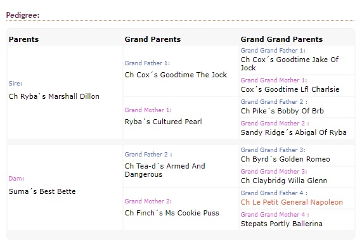Viewport: 362px width, 249px height.
Task: Open Ch Cox´s Goodtime Jake Of Jock
Action: click(290, 64)
